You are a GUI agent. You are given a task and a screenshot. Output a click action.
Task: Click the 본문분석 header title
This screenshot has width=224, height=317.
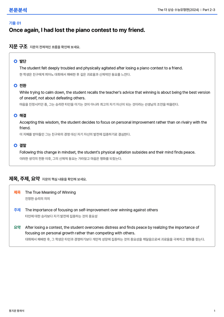click(18, 10)
